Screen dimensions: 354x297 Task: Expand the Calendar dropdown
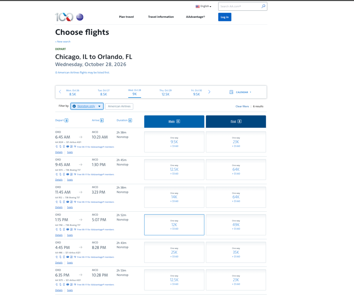(241, 92)
